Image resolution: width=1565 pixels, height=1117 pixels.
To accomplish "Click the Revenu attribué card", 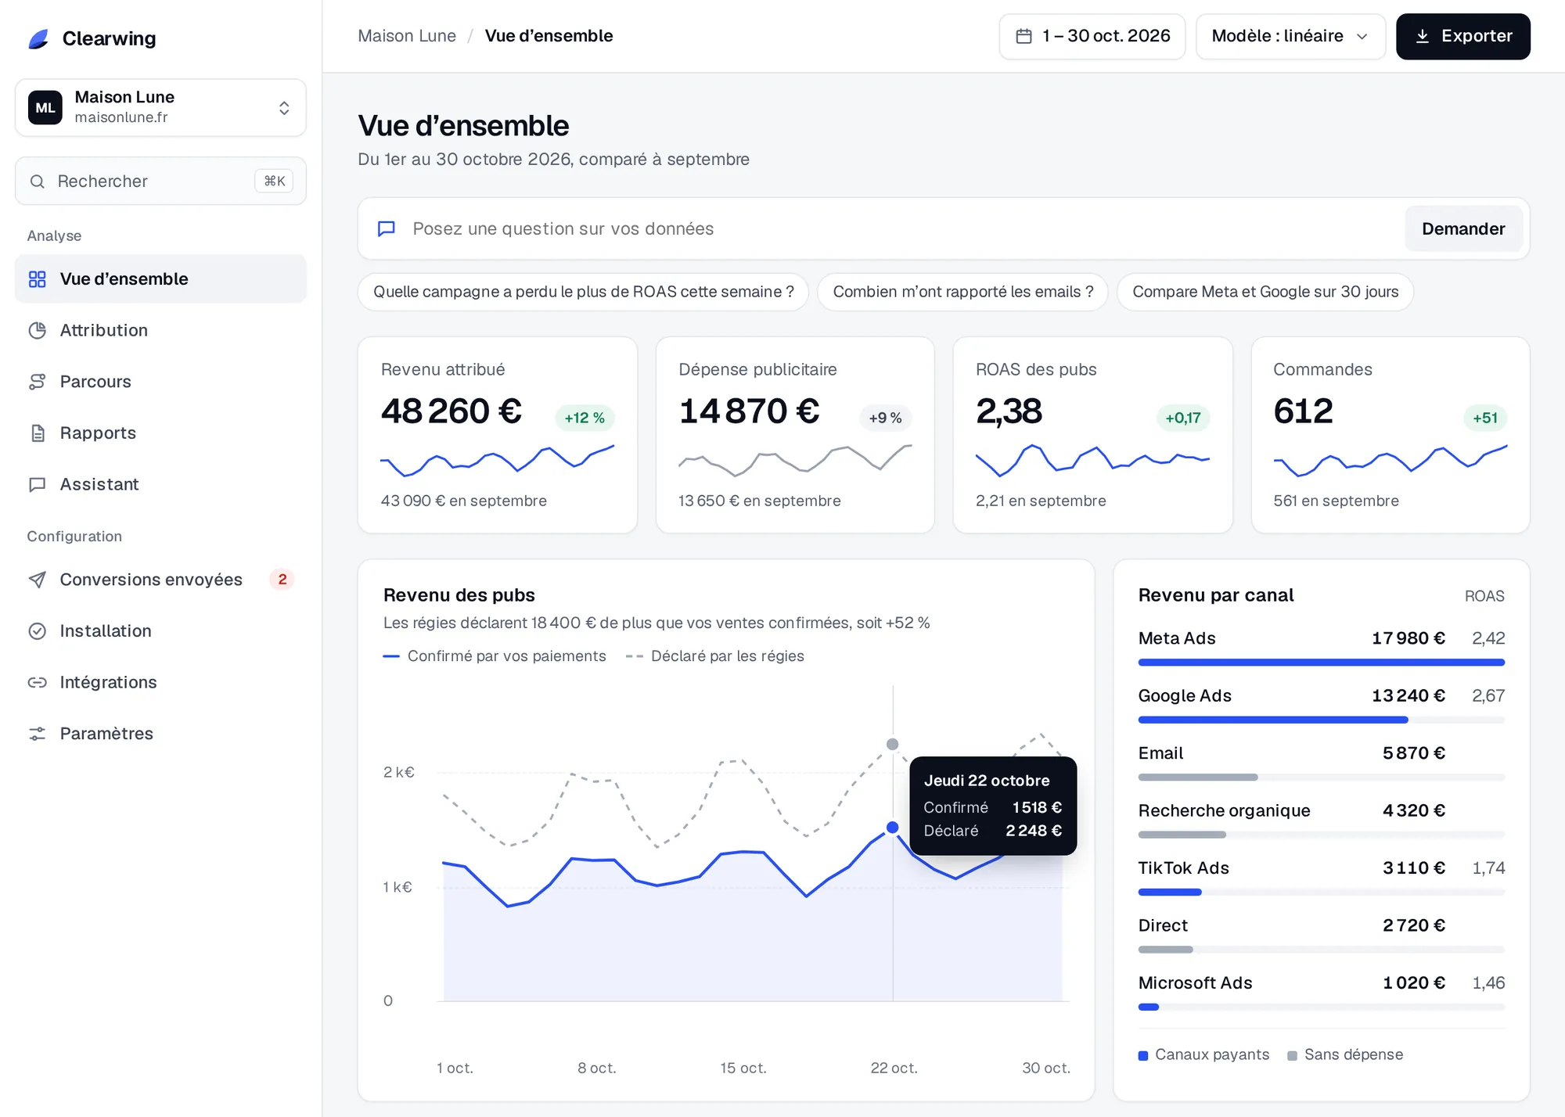I will (x=498, y=435).
